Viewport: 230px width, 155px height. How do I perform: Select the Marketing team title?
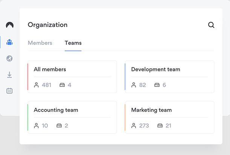(151, 110)
